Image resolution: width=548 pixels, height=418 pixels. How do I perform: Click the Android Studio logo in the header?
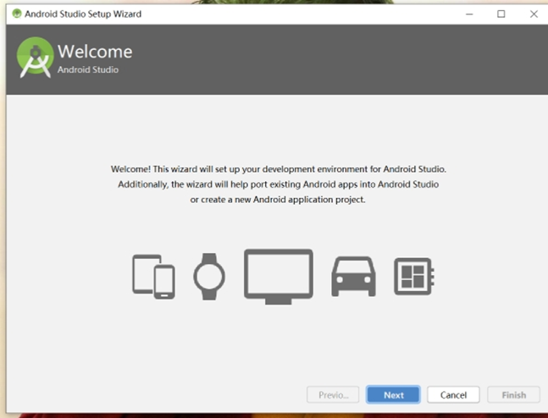coord(35,58)
